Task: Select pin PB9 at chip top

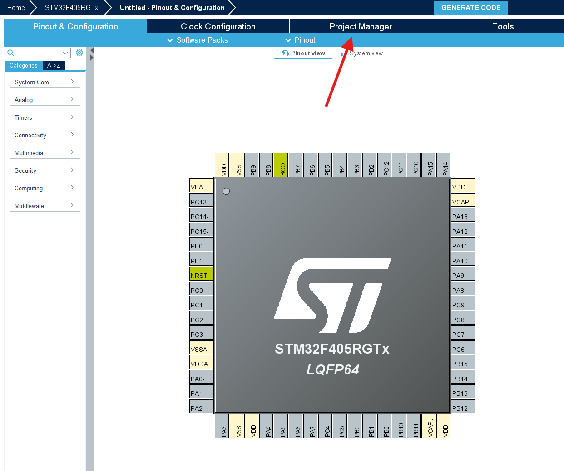Action: (x=251, y=165)
